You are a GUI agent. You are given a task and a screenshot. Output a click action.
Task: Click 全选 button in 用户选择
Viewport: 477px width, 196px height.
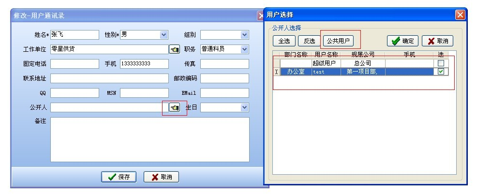[284, 41]
